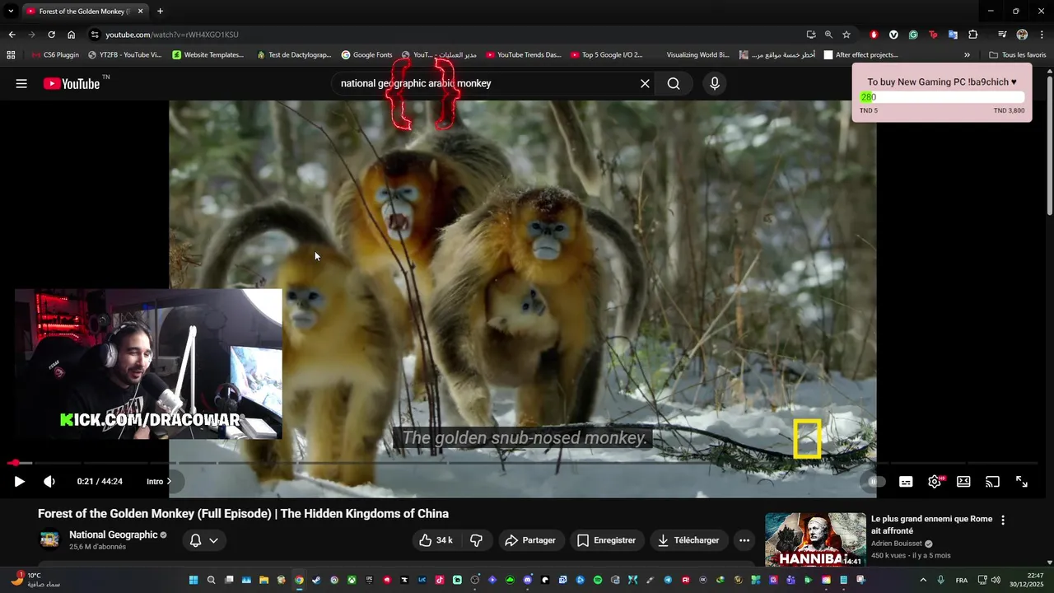Go back in browser history
The width and height of the screenshot is (1054, 593).
(x=12, y=35)
